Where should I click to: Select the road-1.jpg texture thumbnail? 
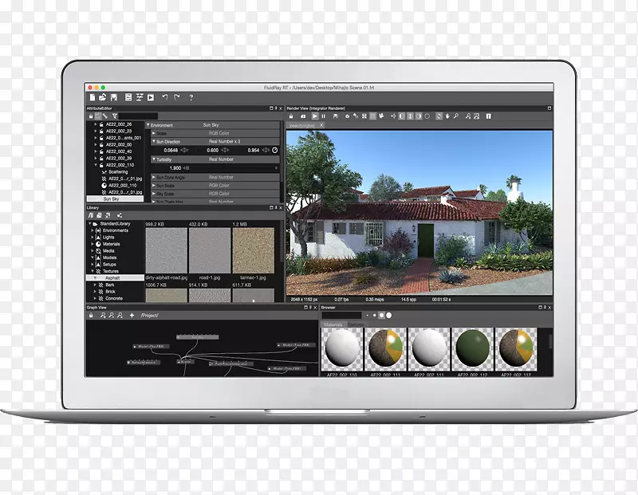[x=210, y=250]
